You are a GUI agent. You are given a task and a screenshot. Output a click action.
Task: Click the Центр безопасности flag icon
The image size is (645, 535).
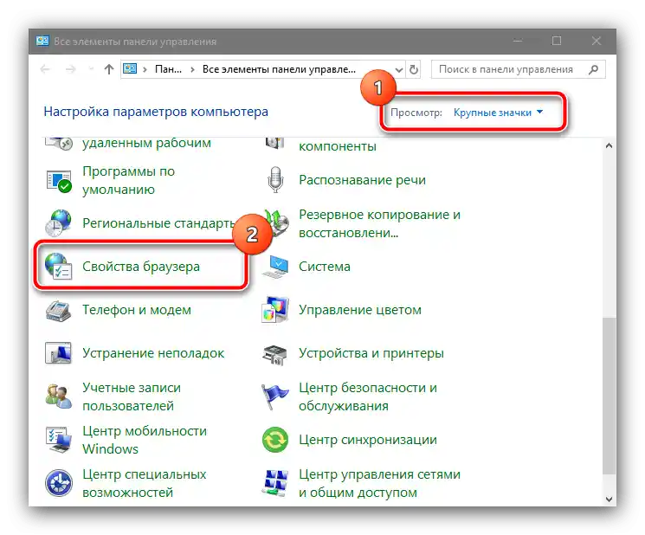pos(274,396)
